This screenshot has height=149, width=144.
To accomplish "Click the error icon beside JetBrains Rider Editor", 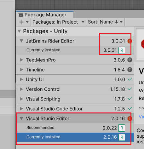I will click(130, 41).
